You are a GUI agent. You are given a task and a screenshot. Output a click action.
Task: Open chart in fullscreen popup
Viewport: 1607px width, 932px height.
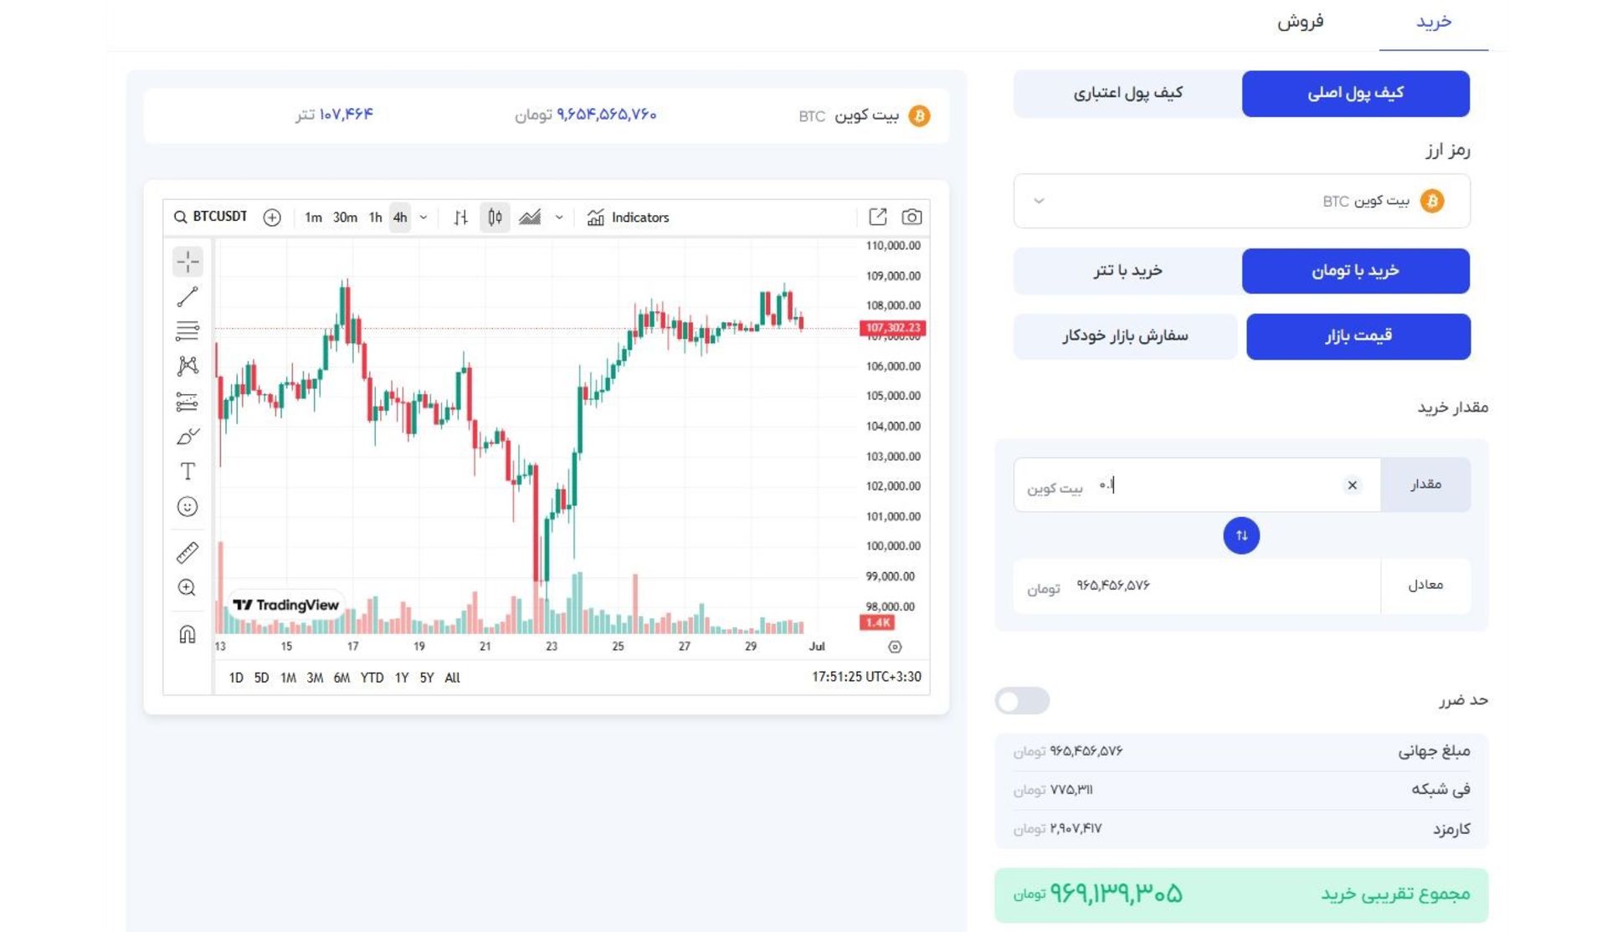tap(877, 218)
